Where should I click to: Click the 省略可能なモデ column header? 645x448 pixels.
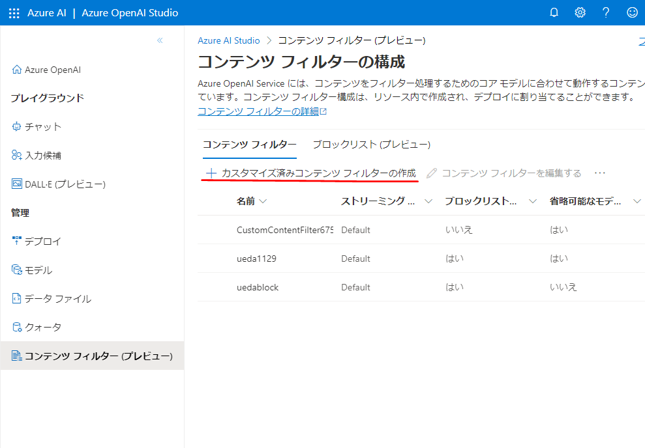[x=586, y=201]
